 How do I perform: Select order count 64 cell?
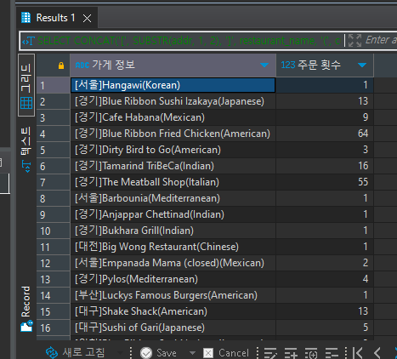pos(325,134)
